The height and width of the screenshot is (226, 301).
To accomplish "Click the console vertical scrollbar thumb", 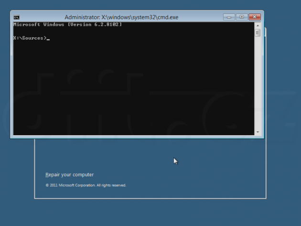I will coord(258,32).
